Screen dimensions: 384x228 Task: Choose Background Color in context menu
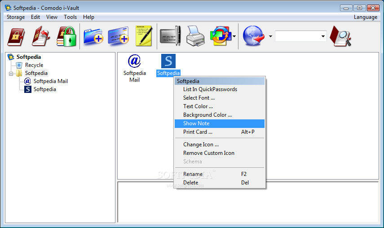pyautogui.click(x=220, y=115)
